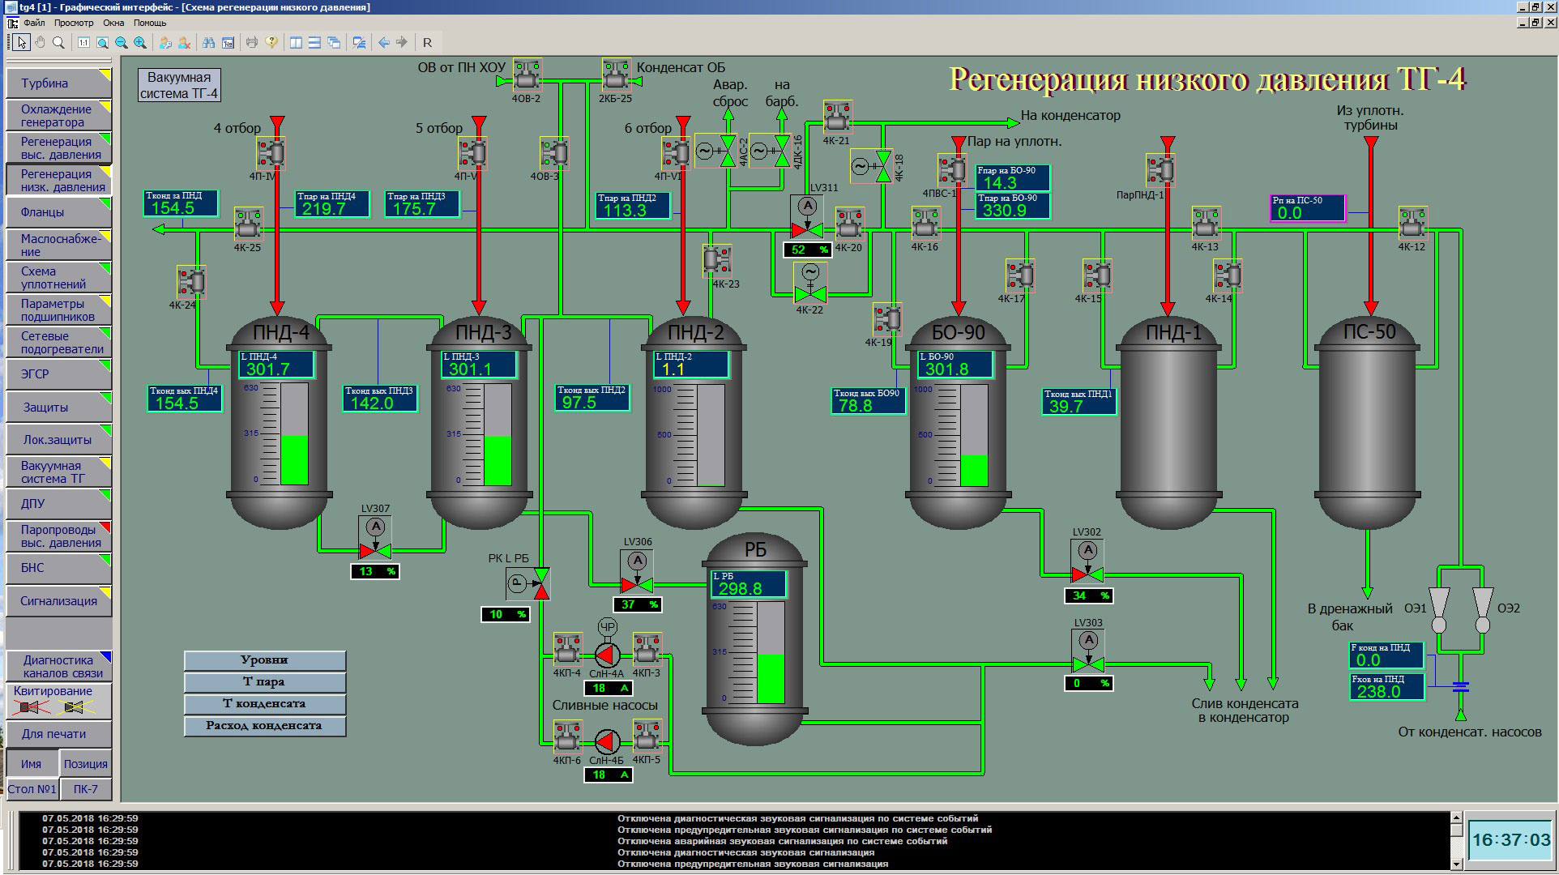Screen dimensions: 1559x875
Task: Cascade windows via toolbar icon
Action: click(333, 43)
